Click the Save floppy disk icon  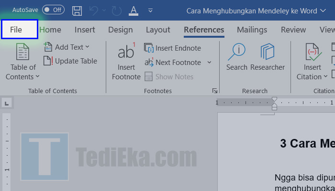point(77,11)
